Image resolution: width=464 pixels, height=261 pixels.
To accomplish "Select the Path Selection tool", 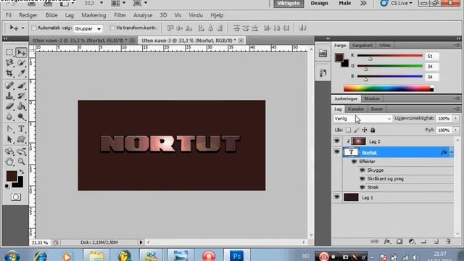I will (x=9, y=139).
